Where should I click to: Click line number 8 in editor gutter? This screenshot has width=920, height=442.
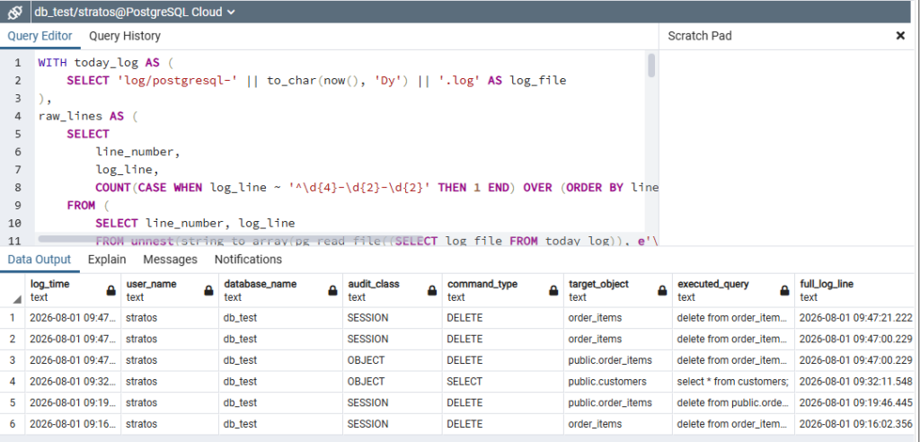click(x=17, y=187)
